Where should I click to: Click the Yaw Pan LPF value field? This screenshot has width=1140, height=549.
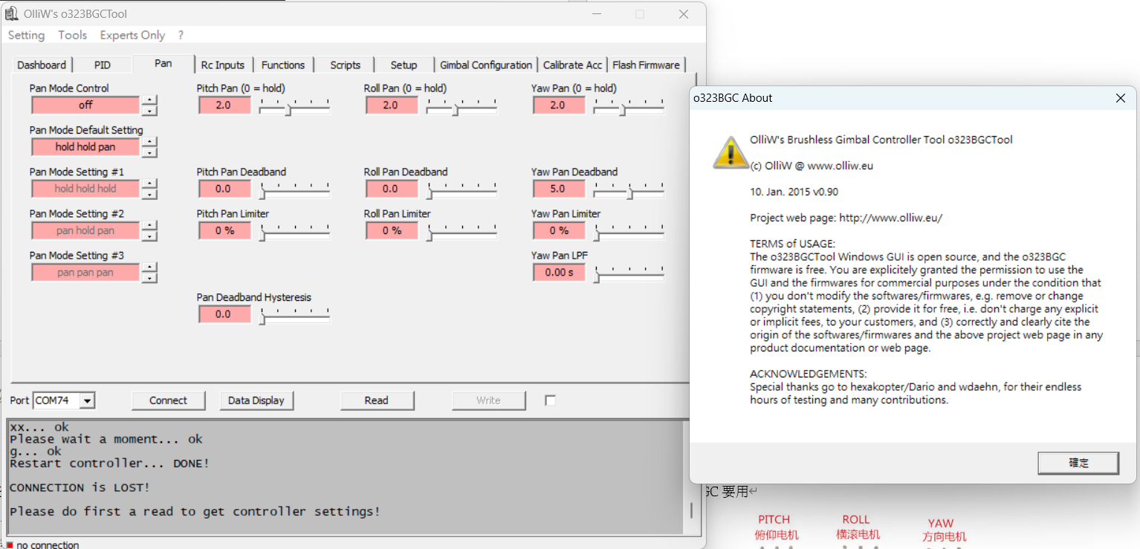(x=559, y=273)
